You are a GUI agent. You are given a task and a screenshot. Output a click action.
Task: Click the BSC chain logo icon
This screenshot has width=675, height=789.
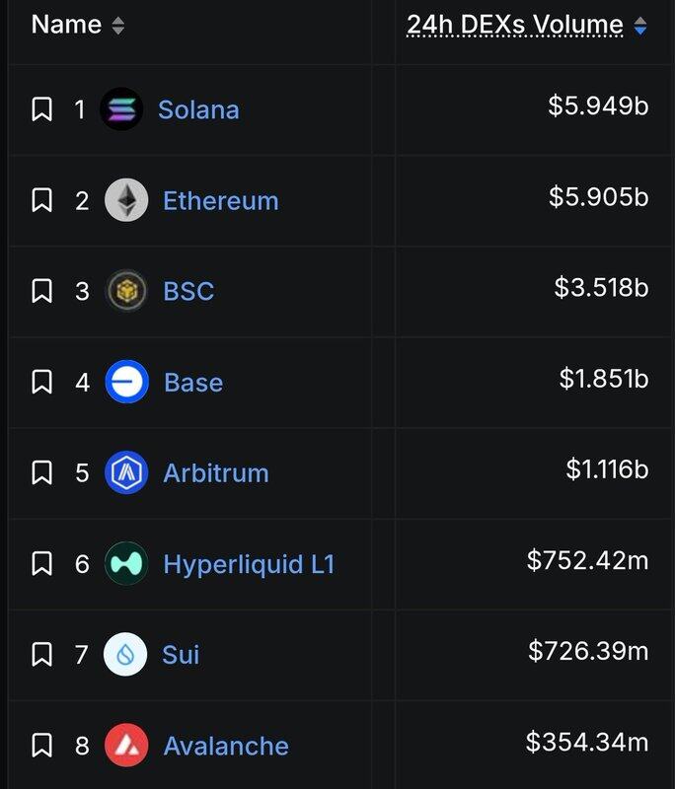coord(126,291)
